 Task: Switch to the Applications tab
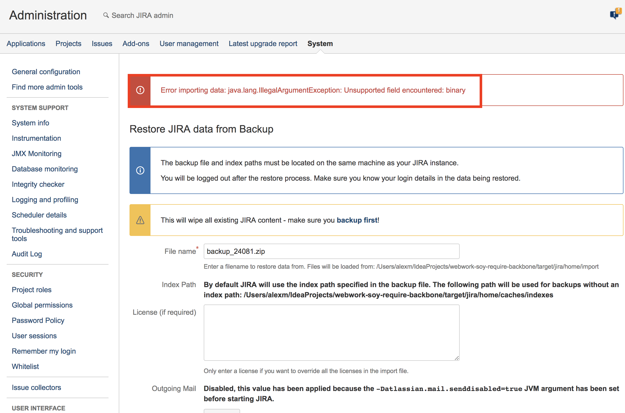tap(26, 44)
